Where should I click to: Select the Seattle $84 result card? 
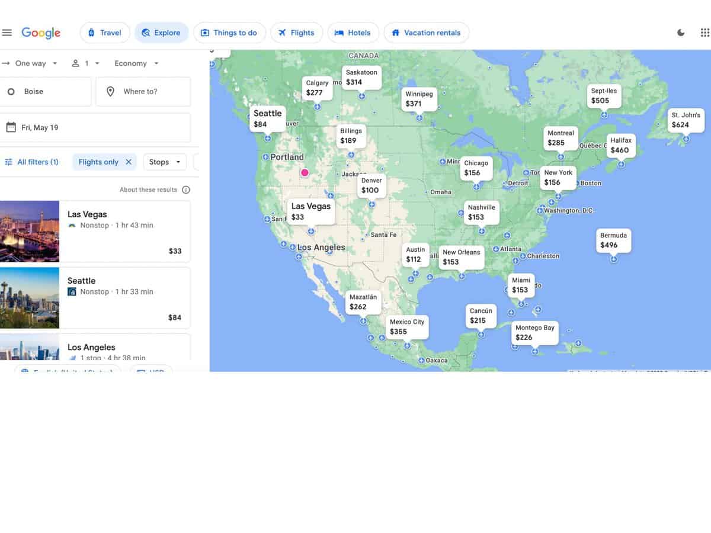pyautogui.click(x=95, y=297)
